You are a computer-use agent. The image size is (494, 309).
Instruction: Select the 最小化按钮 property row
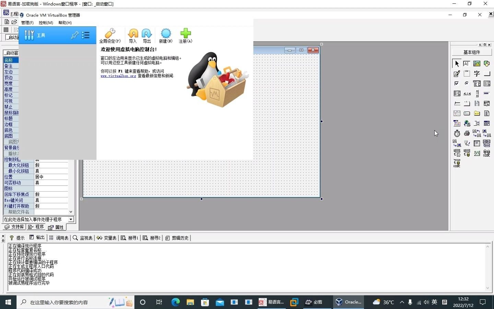[x=36, y=171]
